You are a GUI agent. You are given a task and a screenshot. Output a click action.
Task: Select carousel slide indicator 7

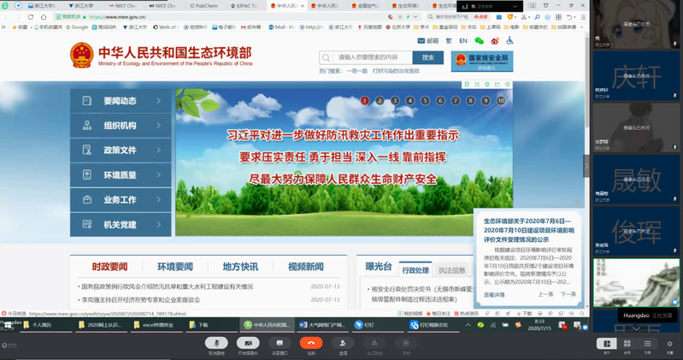pos(456,101)
